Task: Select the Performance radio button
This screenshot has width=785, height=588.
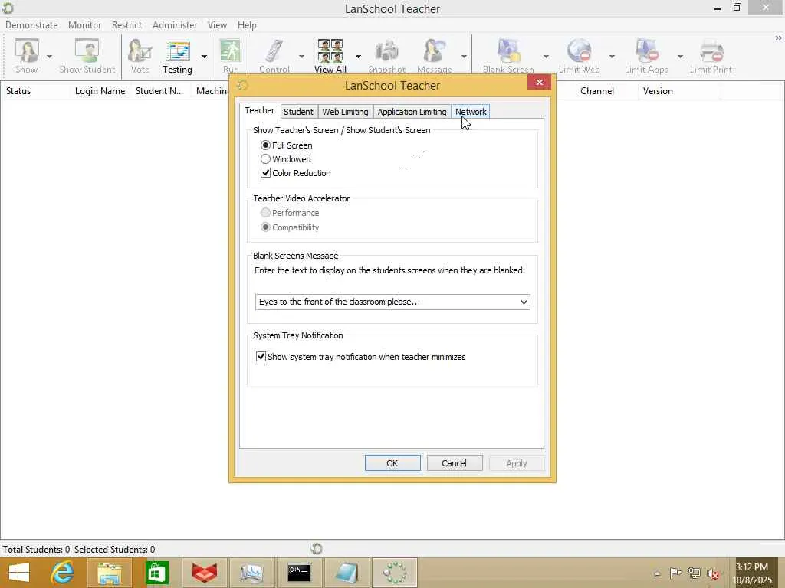Action: coord(265,213)
